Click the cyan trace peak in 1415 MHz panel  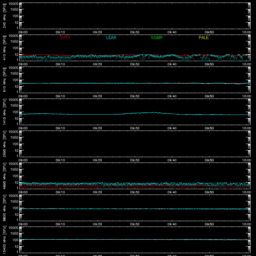pos(153,112)
